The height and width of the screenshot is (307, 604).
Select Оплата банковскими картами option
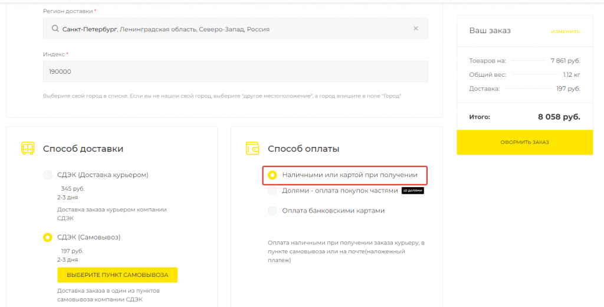272,211
